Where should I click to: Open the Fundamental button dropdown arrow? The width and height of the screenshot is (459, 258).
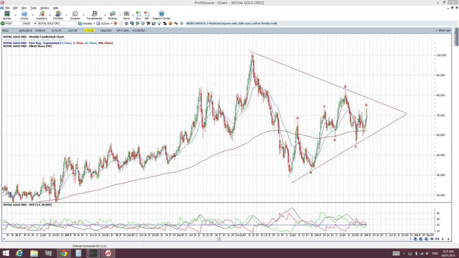click(x=105, y=15)
